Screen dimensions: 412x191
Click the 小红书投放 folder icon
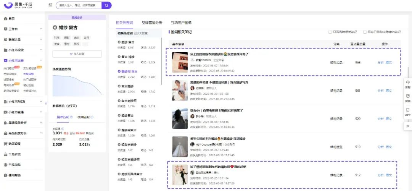click(x=5, y=50)
